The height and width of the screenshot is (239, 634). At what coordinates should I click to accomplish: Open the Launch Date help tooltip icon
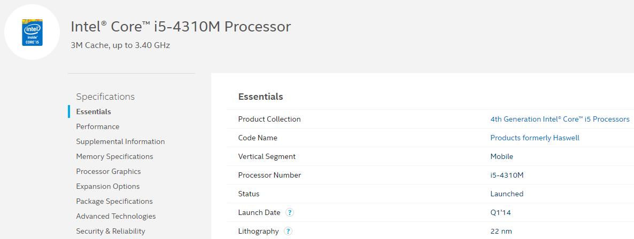pos(290,212)
